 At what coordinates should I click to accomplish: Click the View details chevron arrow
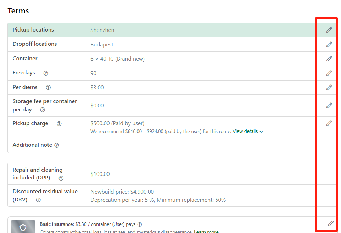click(x=261, y=132)
